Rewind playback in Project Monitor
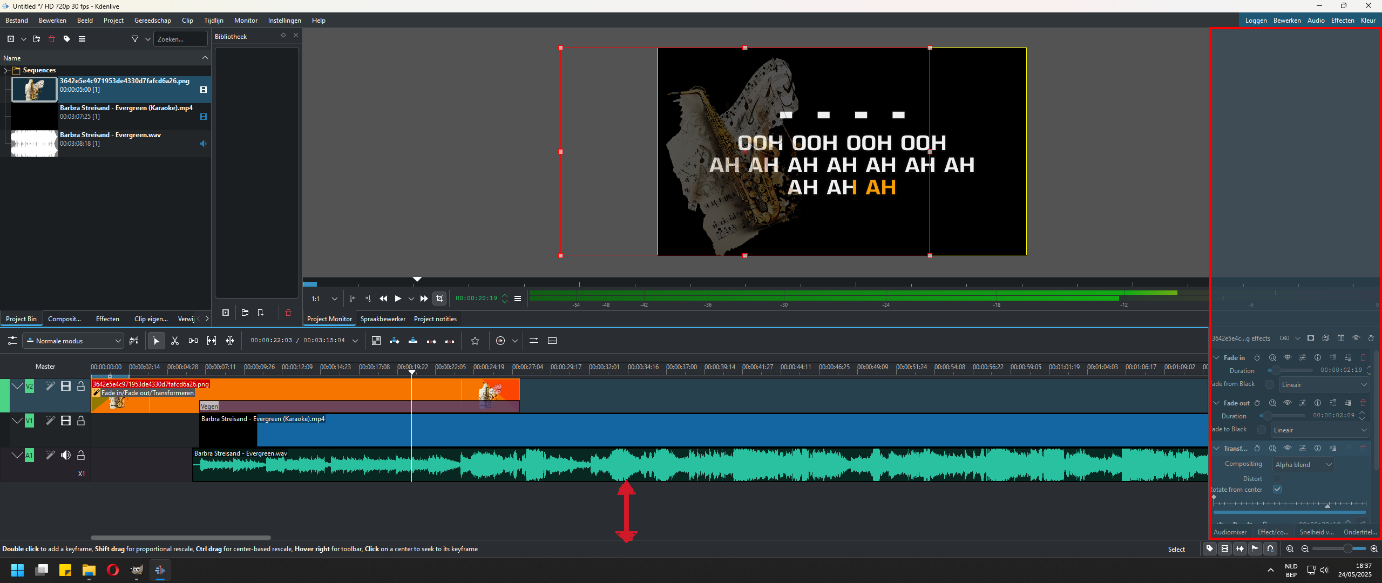The height and width of the screenshot is (583, 1382). [x=383, y=299]
